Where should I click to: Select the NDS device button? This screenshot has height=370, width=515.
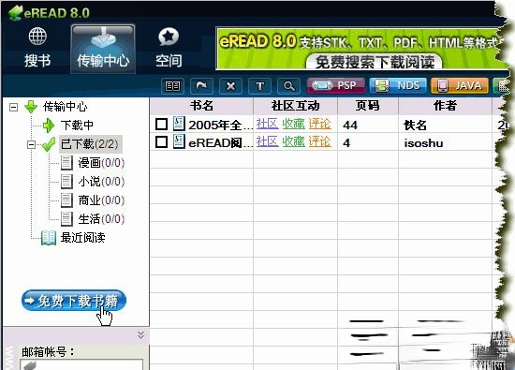(398, 86)
